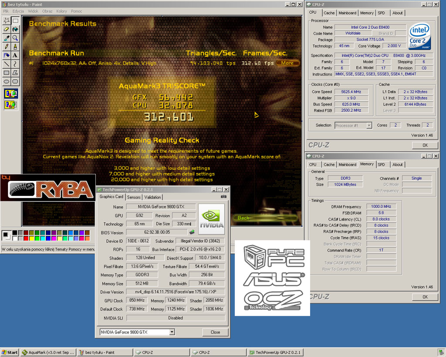Click the system tray icon on taskbar
The height and width of the screenshot is (357, 446).
click(x=441, y=353)
